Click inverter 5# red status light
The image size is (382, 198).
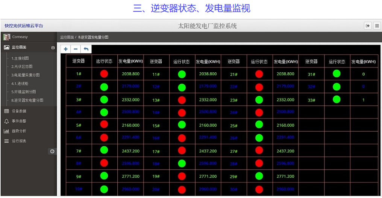(x=104, y=124)
